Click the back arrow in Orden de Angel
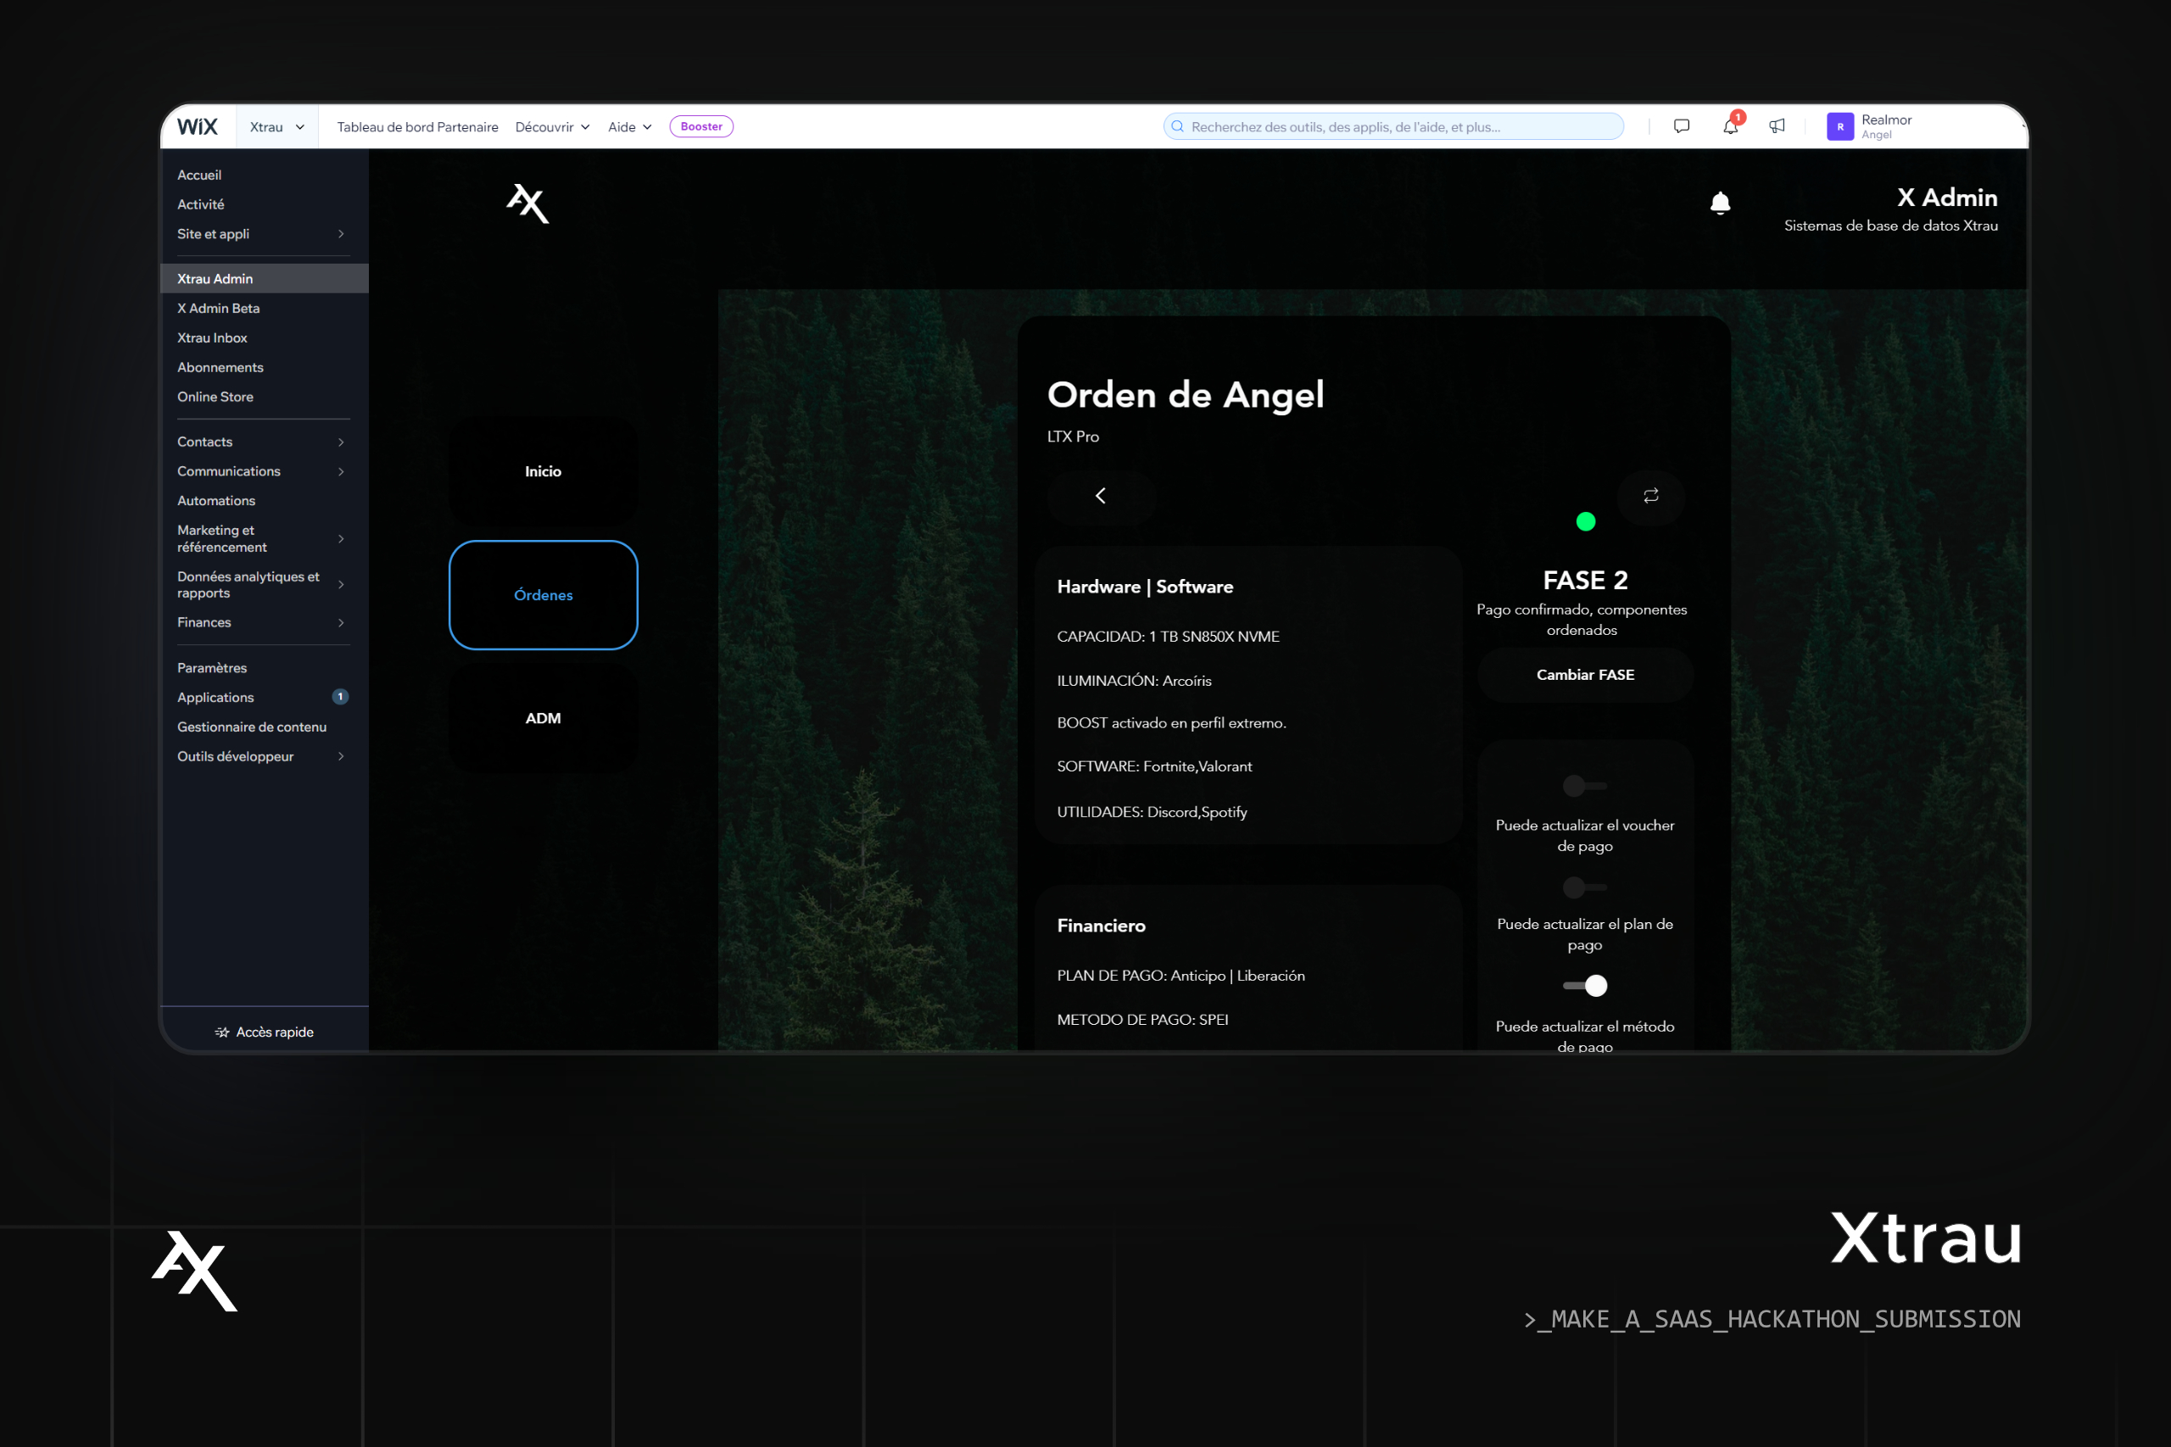Viewport: 2171px width, 1447px height. [1100, 497]
